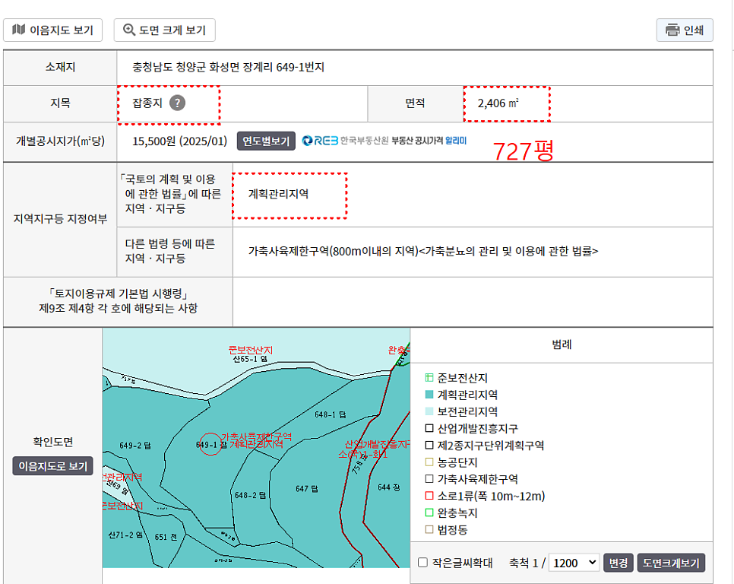Click the map icon in 이음지도 보기
Screen dimensions: 734x584
(19, 30)
